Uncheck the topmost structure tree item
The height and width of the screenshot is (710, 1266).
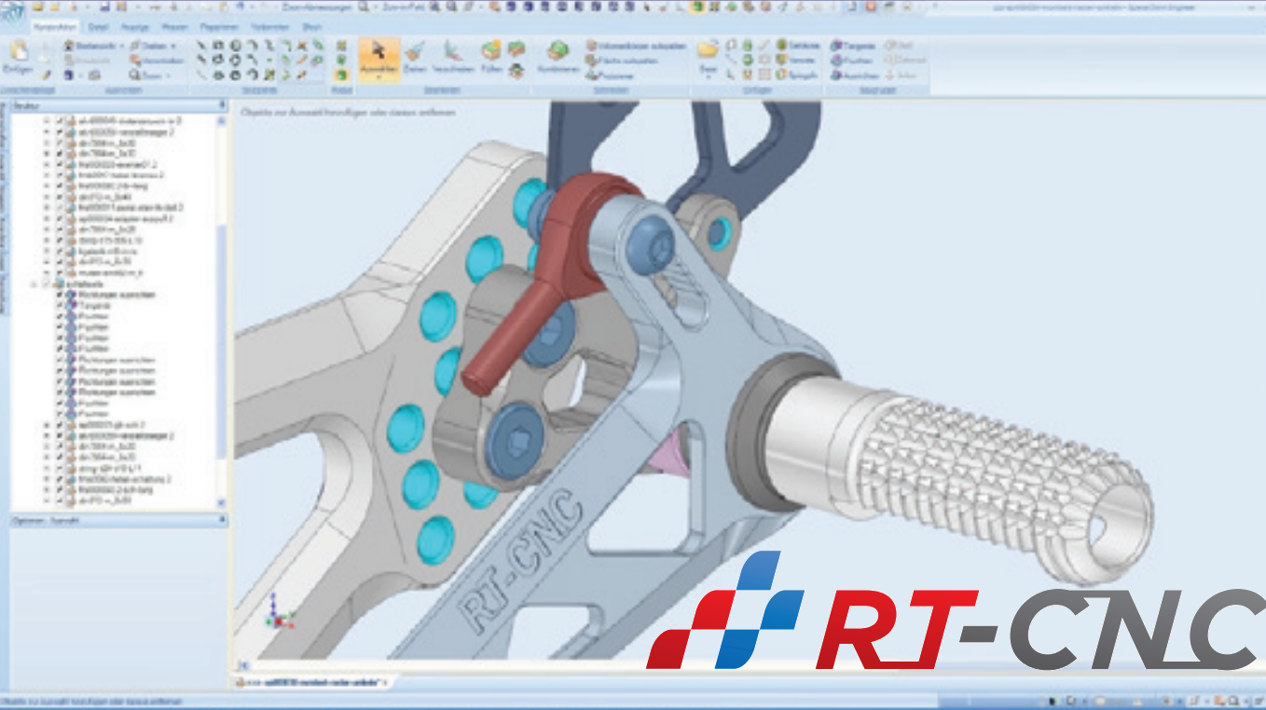(x=60, y=121)
